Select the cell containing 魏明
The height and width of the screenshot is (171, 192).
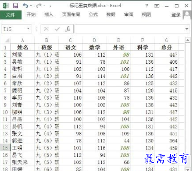22,90
